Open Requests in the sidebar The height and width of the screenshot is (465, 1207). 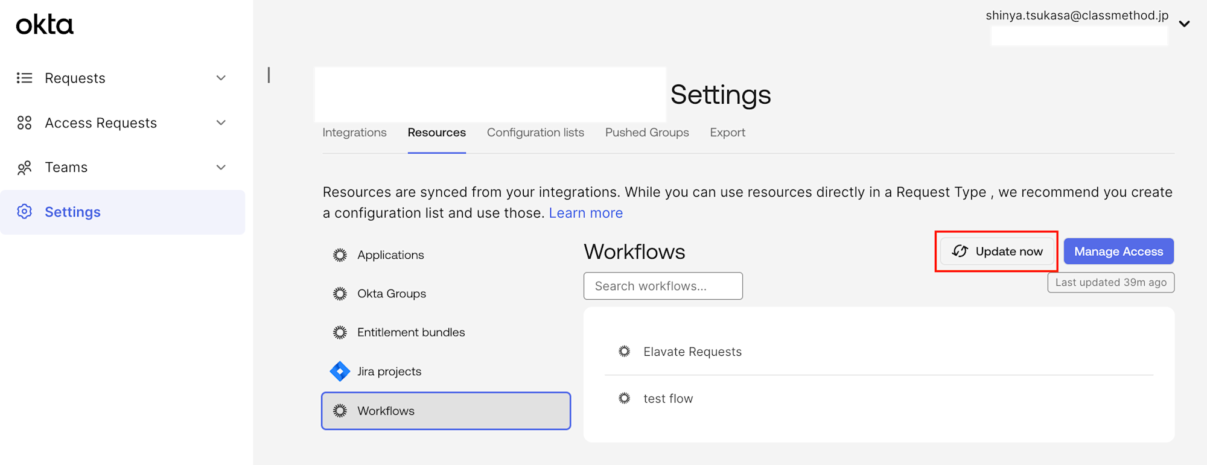click(123, 78)
